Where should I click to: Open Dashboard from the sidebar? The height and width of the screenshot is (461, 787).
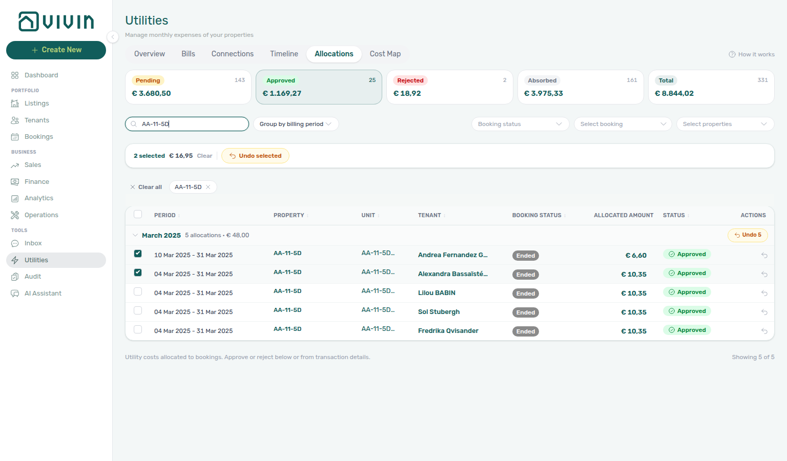[56, 75]
